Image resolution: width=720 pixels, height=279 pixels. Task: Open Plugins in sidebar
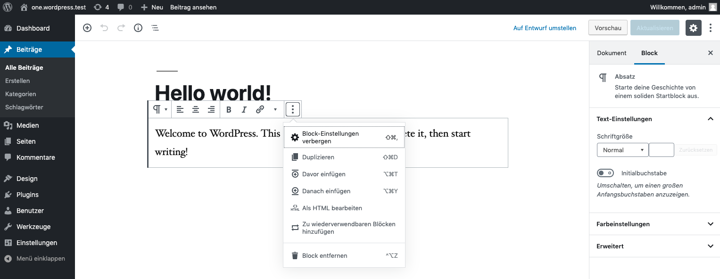37,195
